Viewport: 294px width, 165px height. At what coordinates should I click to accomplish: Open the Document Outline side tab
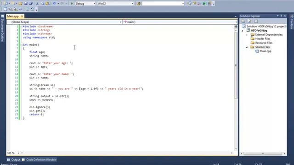pos(2,28)
